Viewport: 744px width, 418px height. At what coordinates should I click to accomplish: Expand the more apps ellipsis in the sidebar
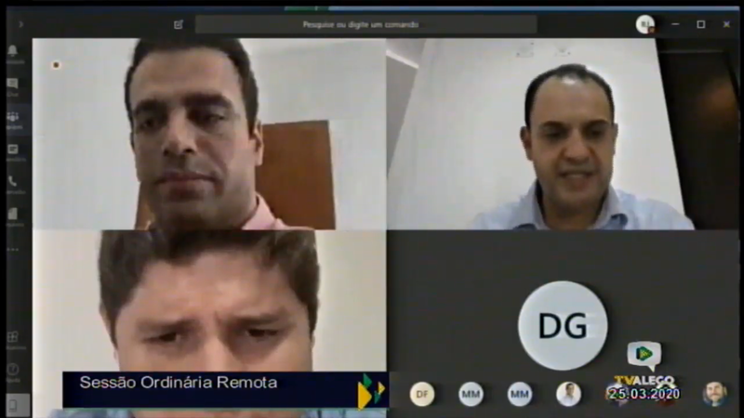click(x=13, y=249)
